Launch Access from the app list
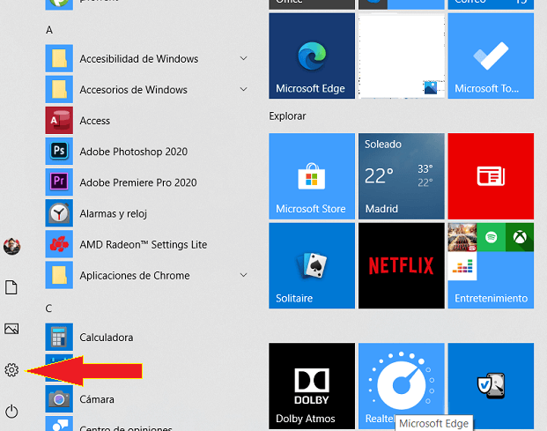 tap(147, 121)
